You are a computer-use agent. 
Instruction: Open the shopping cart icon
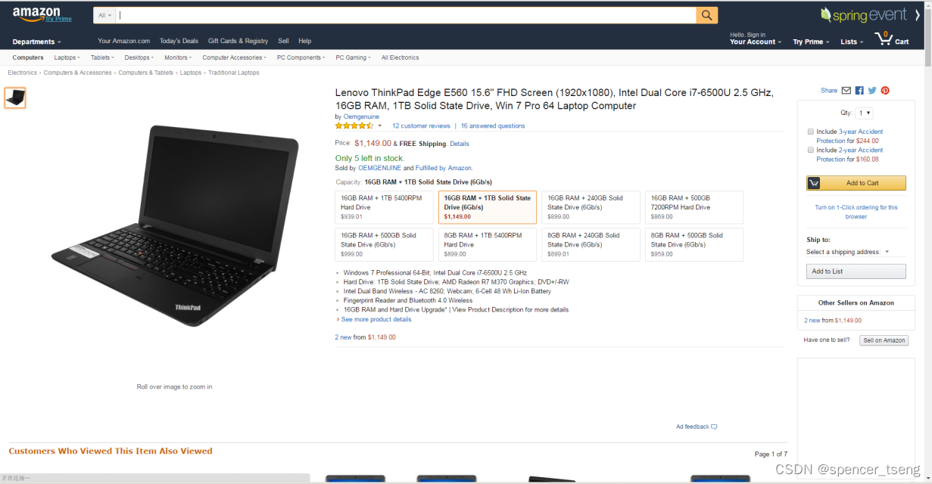point(884,39)
